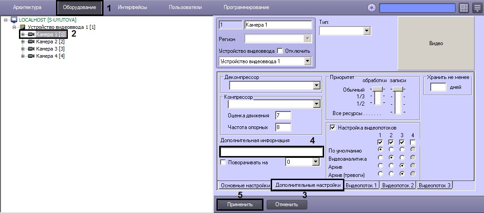Open the Тип dropdown list
This screenshot has height=213, width=484.
tap(367, 31)
